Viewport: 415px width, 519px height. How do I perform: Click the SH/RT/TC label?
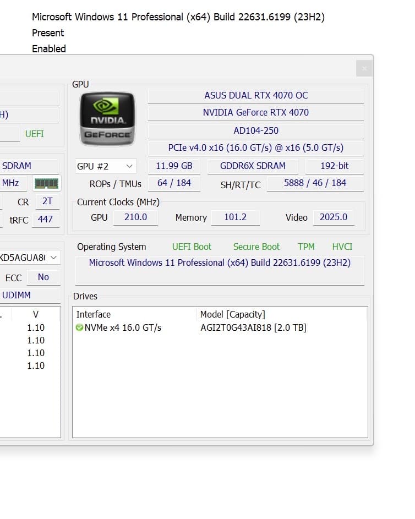241,185
